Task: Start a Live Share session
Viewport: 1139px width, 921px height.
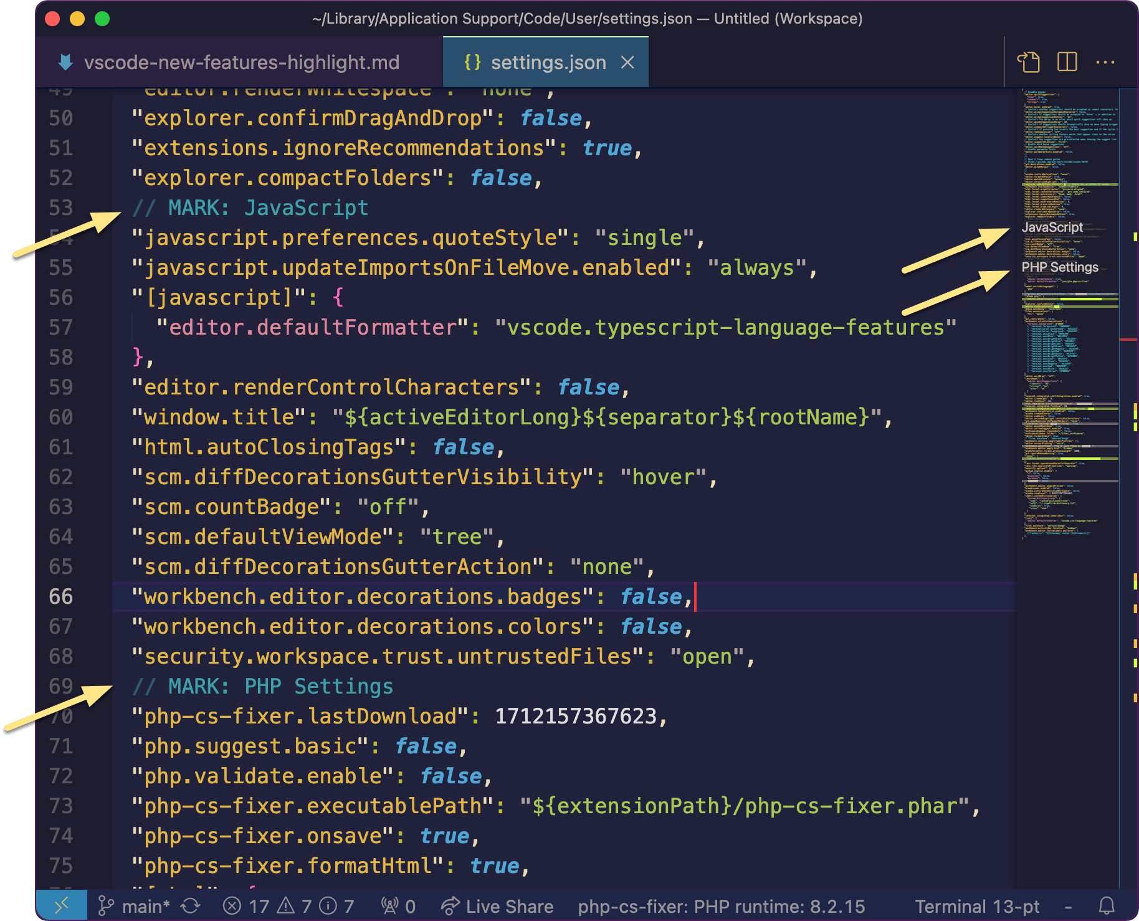Action: (x=497, y=906)
